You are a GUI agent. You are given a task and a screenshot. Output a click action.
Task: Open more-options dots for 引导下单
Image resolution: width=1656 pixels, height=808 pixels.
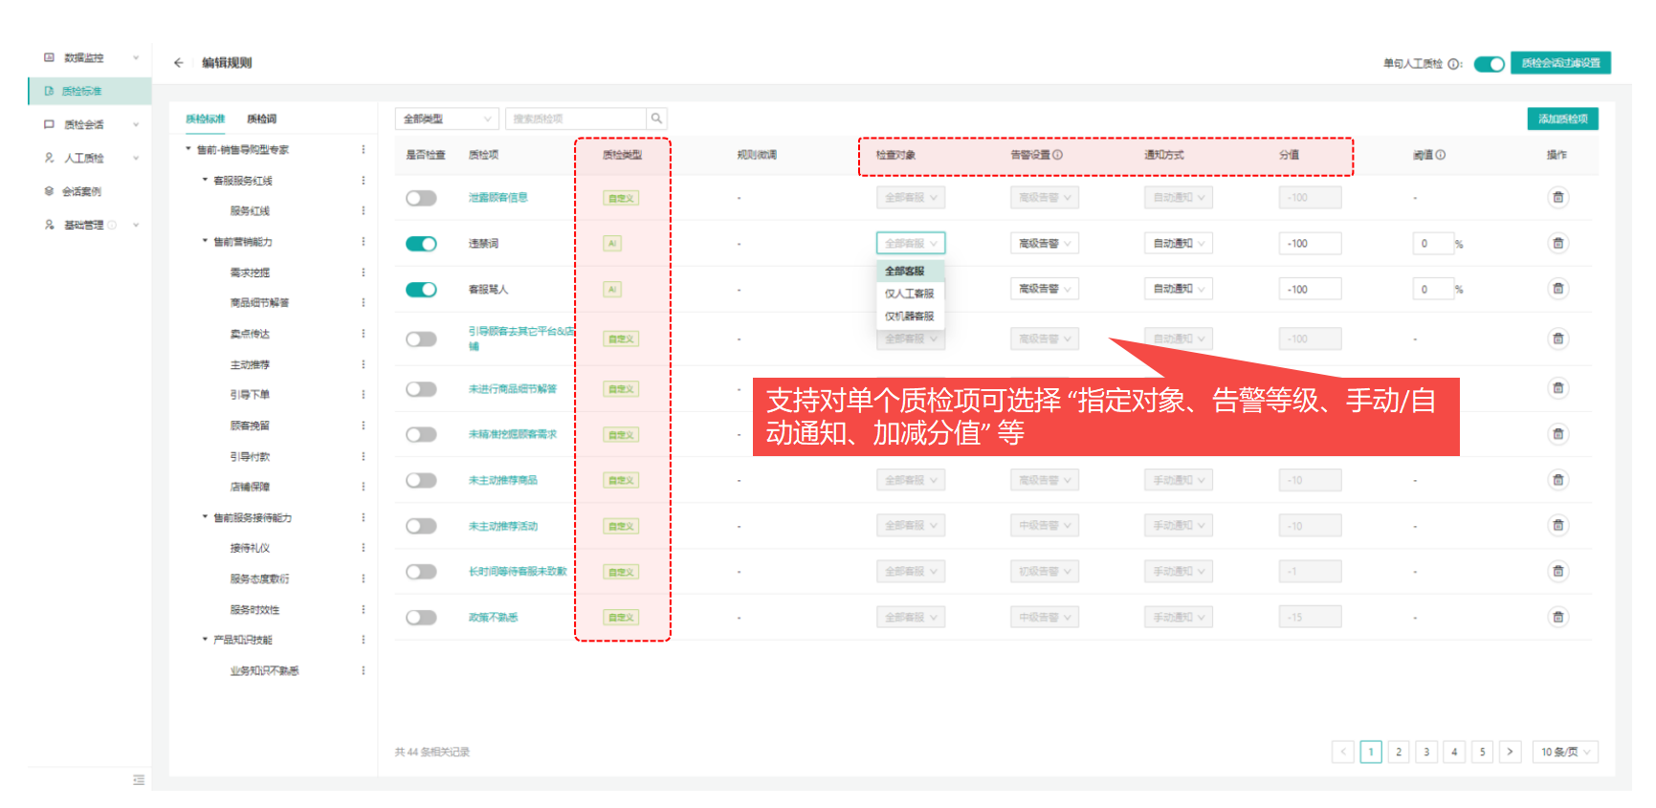(x=364, y=395)
